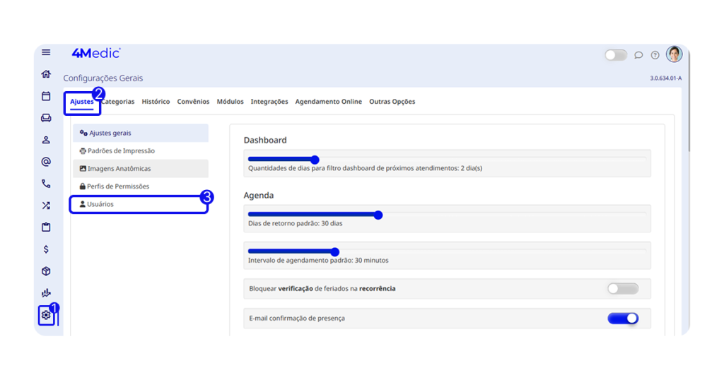Toggle 'Bloquear verificação de feriados' switch
Viewport: 724px width, 380px height.
coord(622,289)
